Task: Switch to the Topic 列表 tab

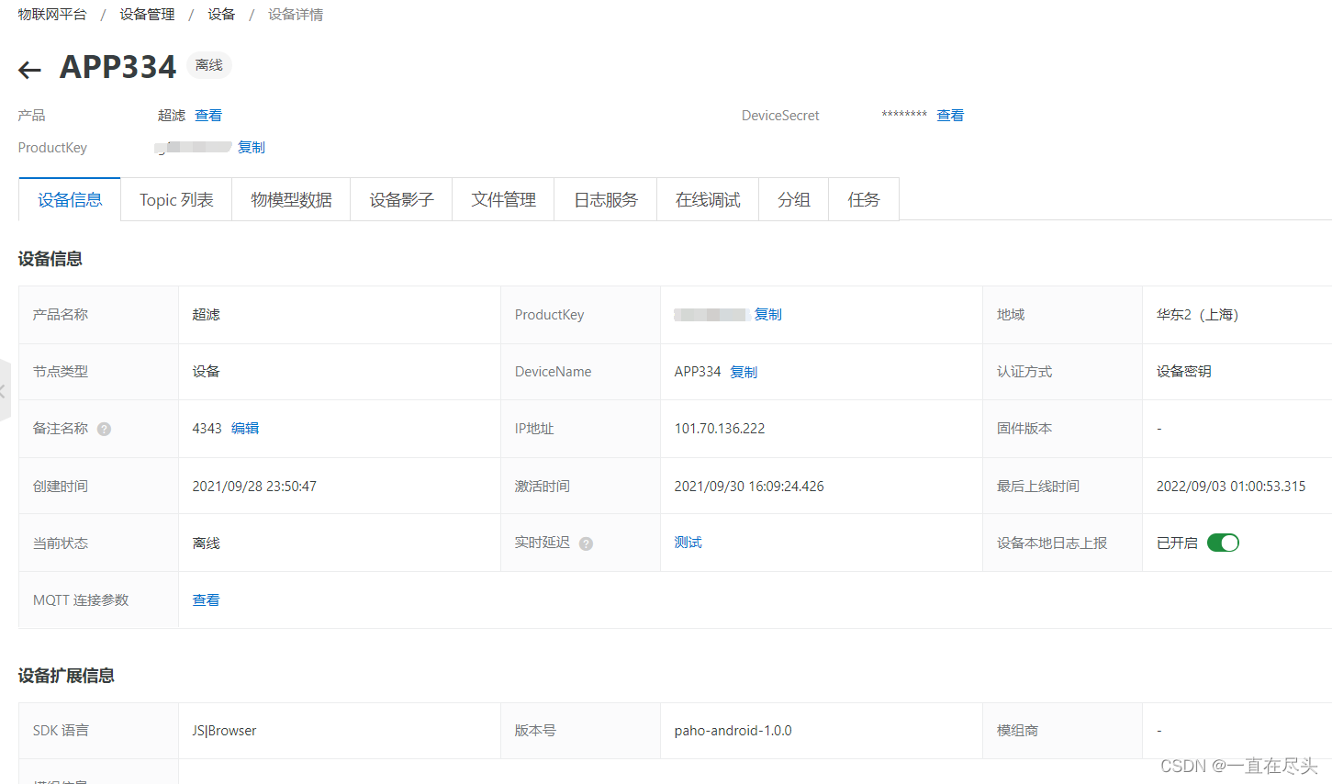Action: pyautogui.click(x=176, y=199)
